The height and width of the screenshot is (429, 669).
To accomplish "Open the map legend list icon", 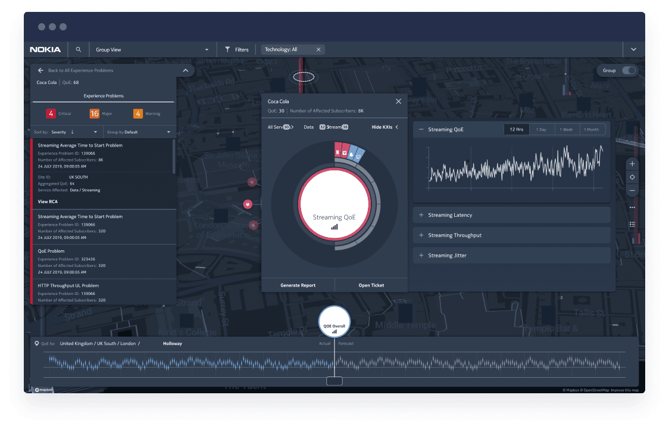I will click(x=632, y=225).
